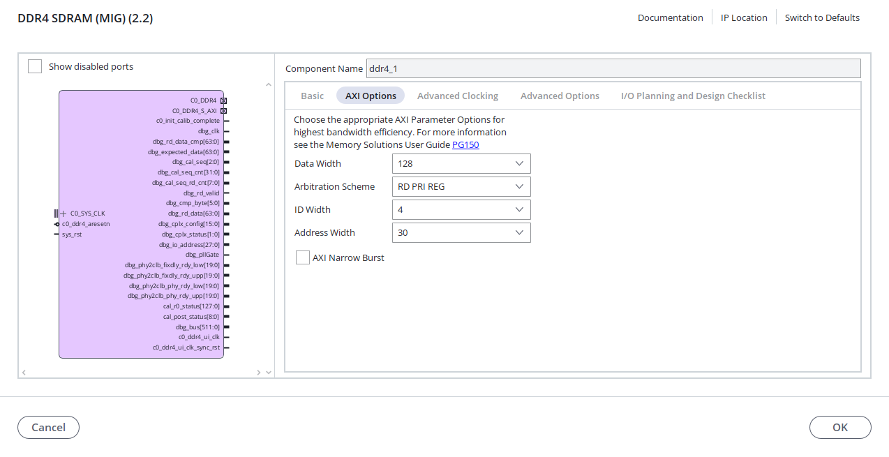Open the ID Width dropdown
The image size is (889, 457).
(461, 209)
